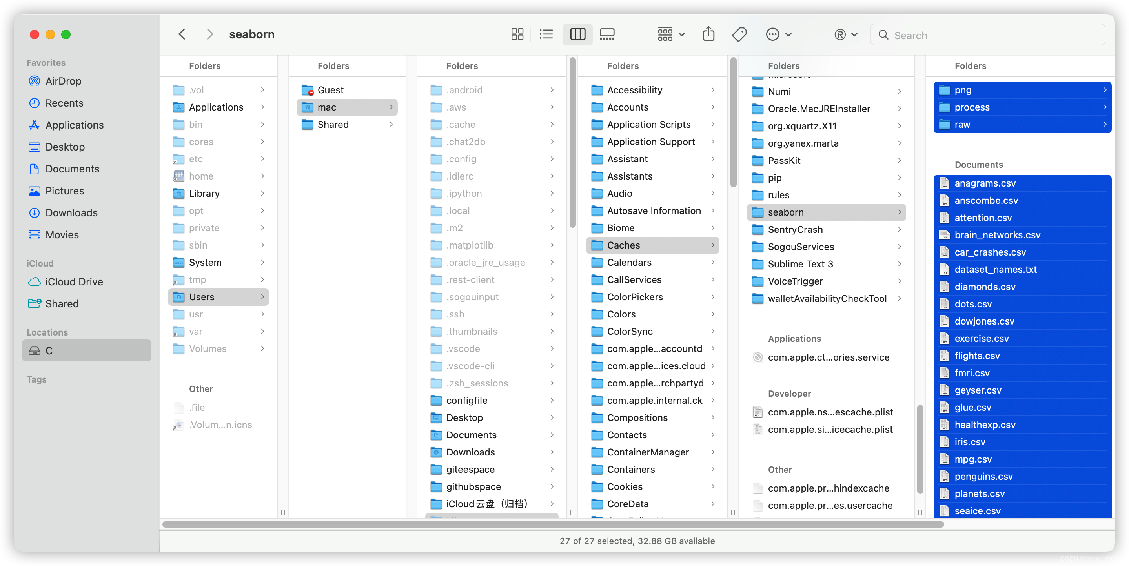Select Downloads in Favorites sidebar

[71, 213]
